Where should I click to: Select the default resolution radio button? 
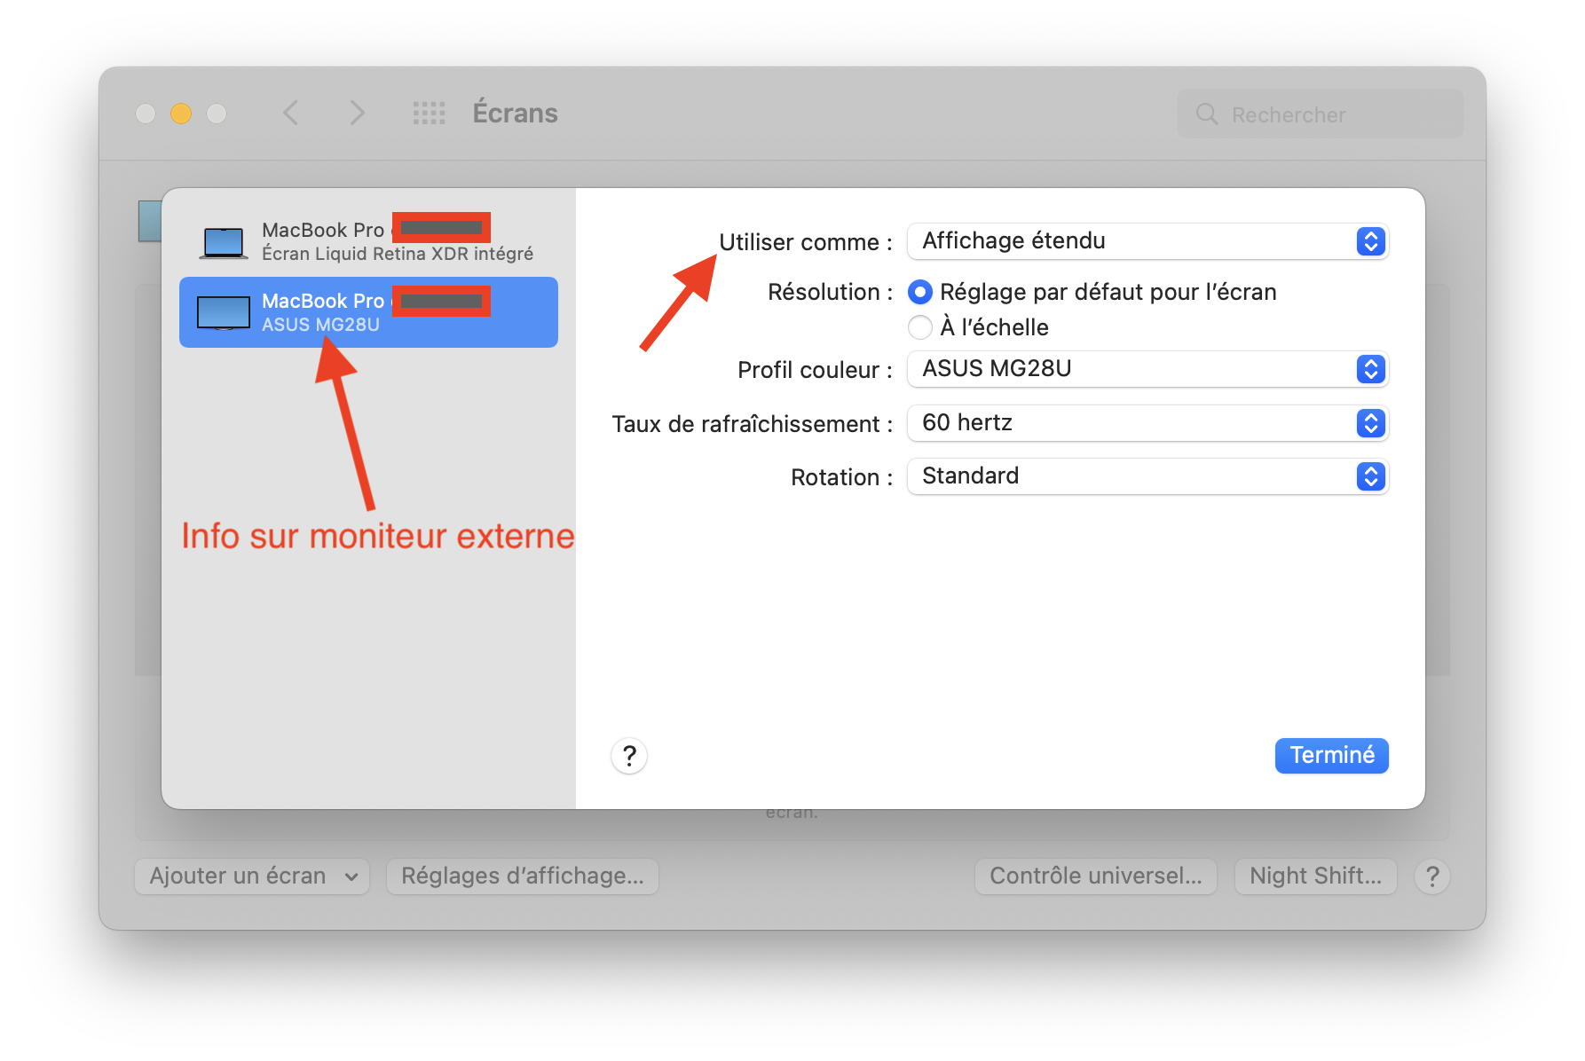920,292
